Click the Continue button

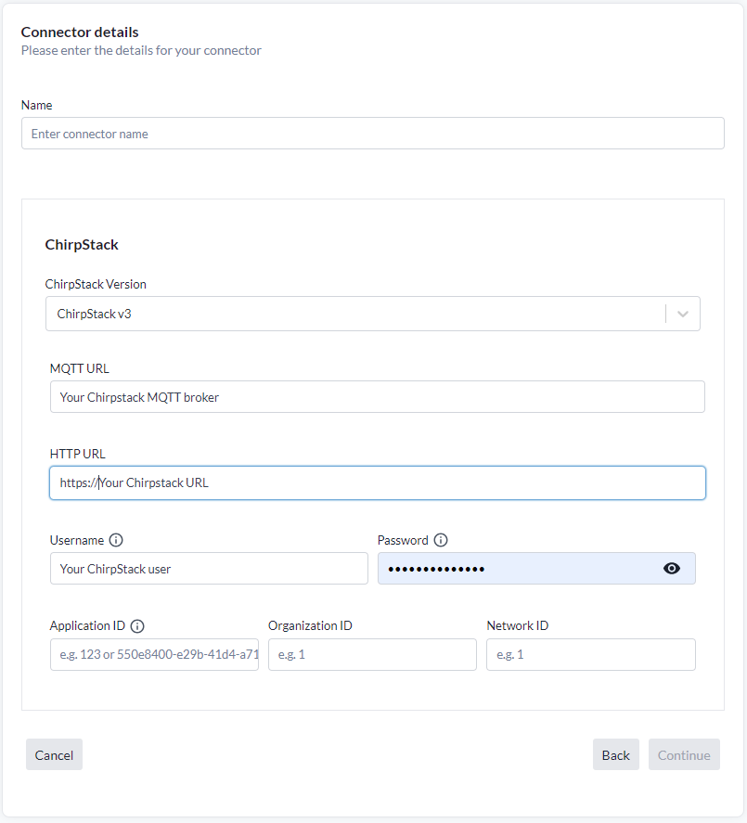684,754
